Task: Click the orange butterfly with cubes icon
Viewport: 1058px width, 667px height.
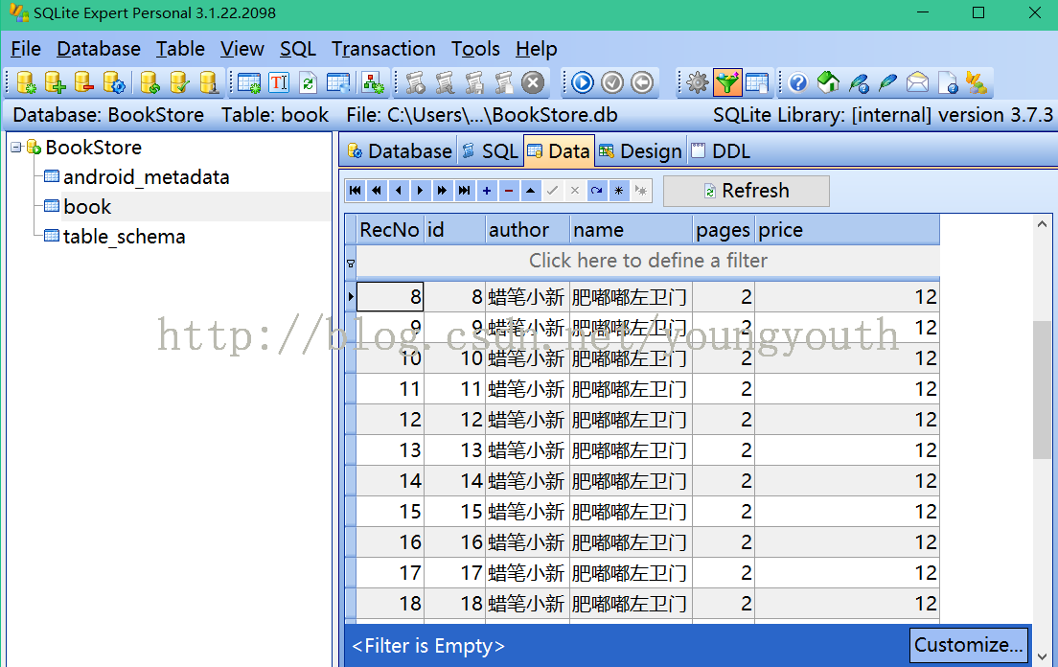Action: point(977,83)
